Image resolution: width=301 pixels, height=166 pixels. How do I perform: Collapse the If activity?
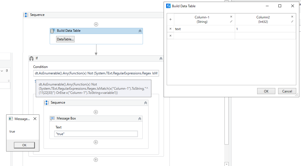point(161,58)
